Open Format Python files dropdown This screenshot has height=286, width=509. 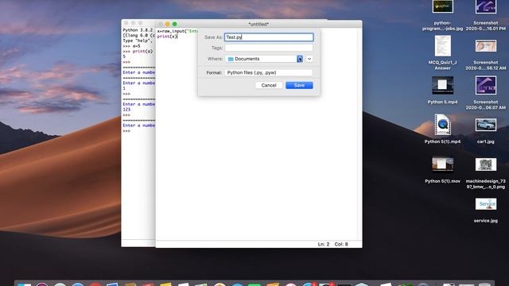tap(268, 72)
